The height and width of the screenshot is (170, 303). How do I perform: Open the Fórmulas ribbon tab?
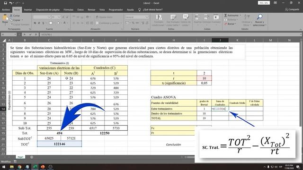pos(68,9)
